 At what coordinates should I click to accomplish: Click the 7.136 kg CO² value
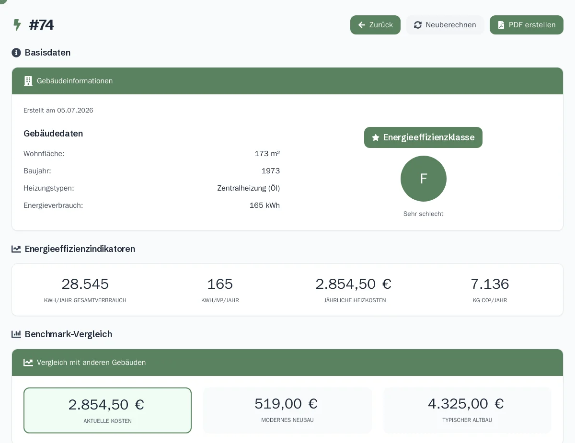coord(490,284)
